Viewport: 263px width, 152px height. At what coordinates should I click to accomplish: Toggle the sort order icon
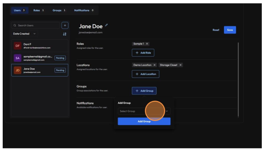coord(64,34)
